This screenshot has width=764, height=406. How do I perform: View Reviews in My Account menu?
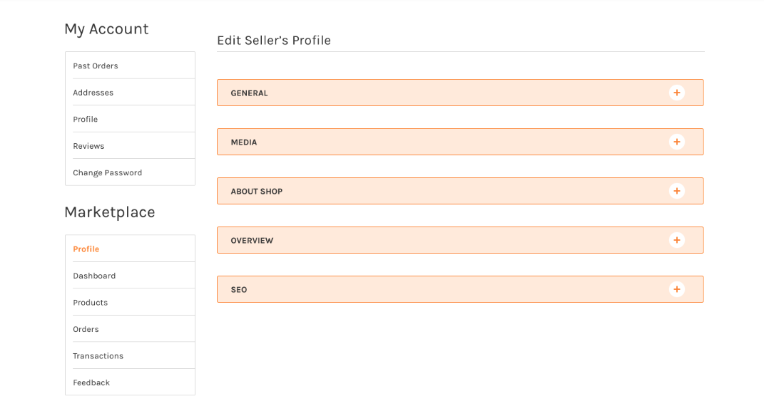[88, 146]
